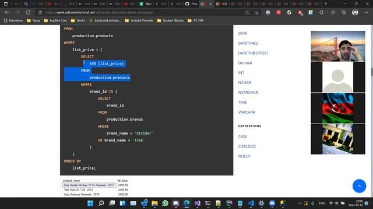This screenshot has width=373, height=209.
Task: Open the INT sidebar link
Action: click(x=241, y=73)
